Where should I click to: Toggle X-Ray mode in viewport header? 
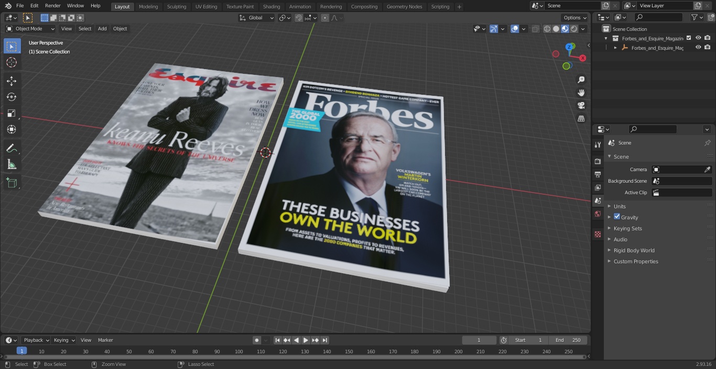pos(535,29)
